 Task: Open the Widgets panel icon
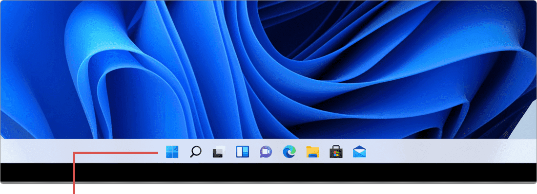243,152
